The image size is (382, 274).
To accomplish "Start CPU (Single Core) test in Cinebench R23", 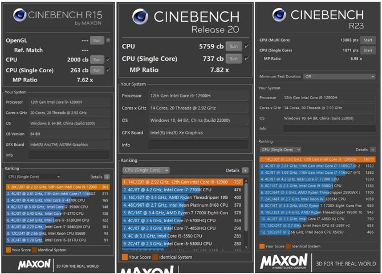I will tap(368, 50).
